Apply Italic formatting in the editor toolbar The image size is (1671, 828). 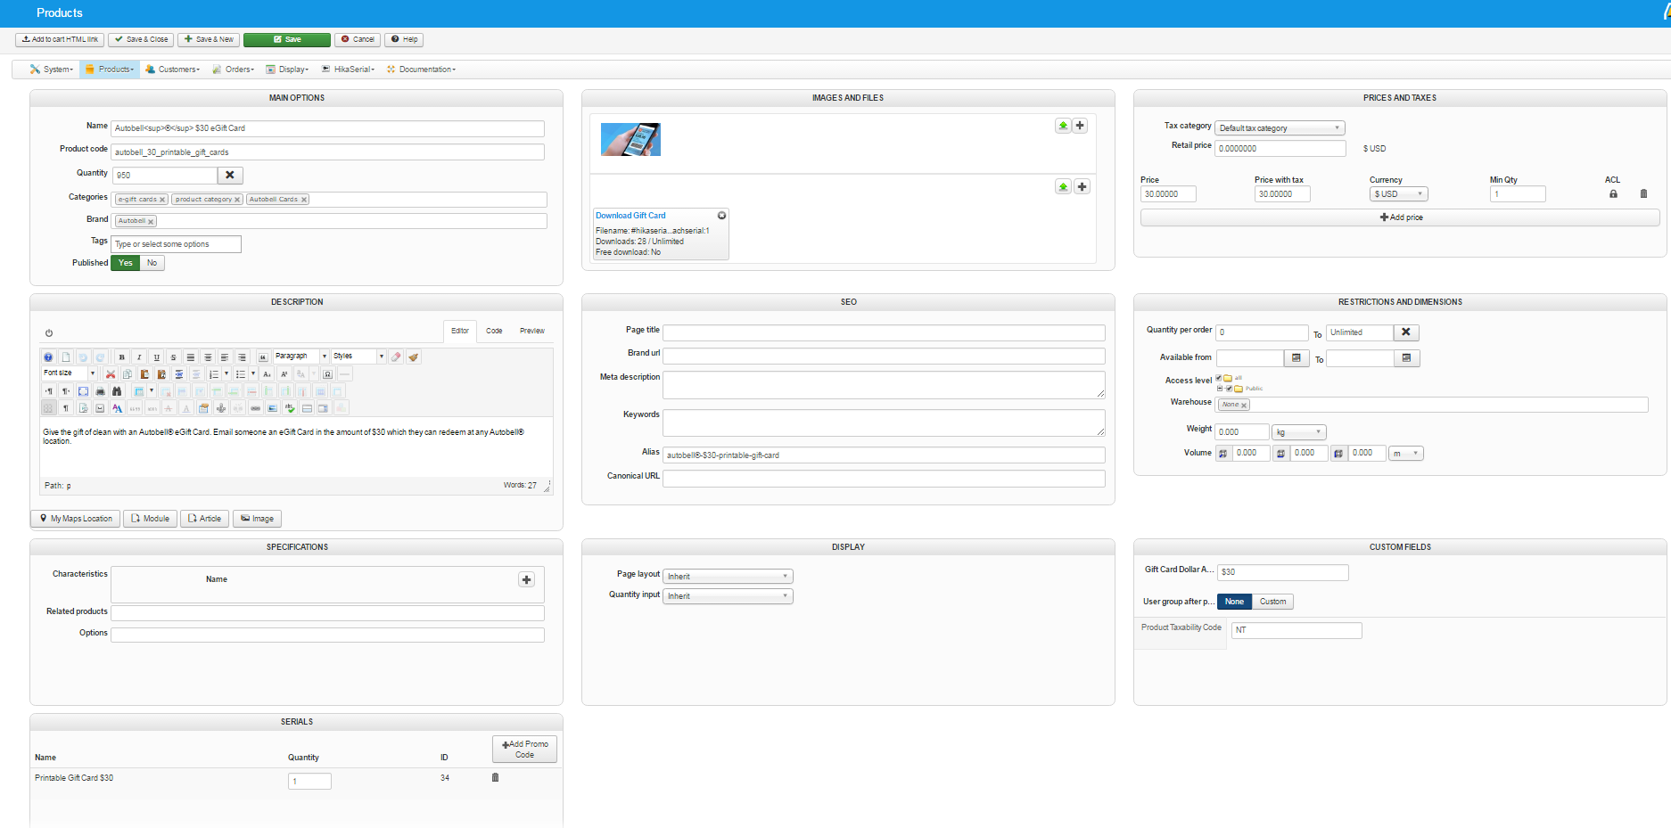point(139,357)
